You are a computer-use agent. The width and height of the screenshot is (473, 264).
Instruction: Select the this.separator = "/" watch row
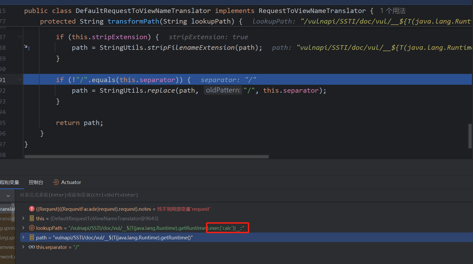coord(246,247)
